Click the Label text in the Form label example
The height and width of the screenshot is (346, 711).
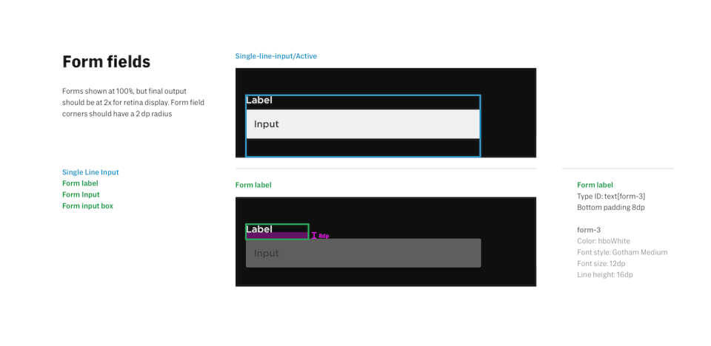coord(259,229)
